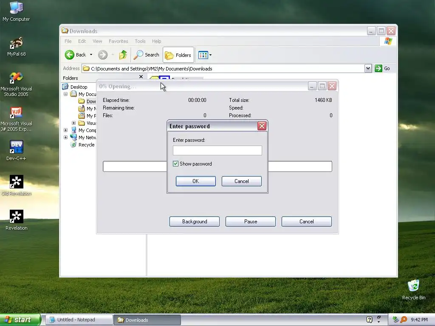The image size is (435, 326).
Task: Expand Visual Studio folder tree node
Action: click(73, 123)
